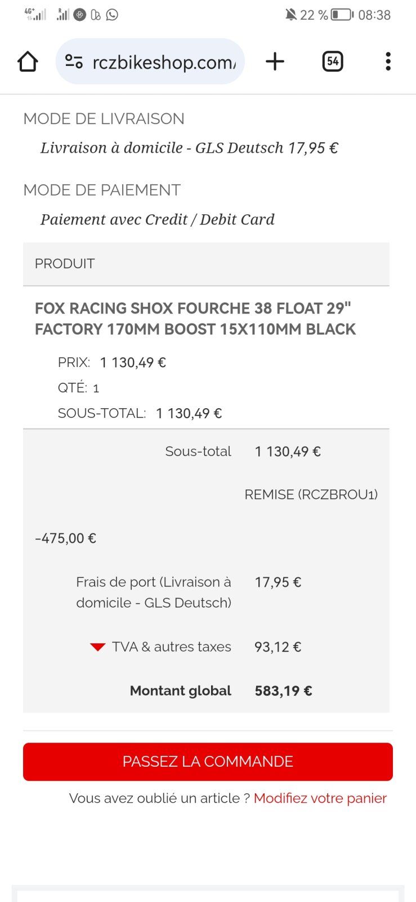416x902 pixels.
Task: Open a new tab with plus icon
Action: [275, 61]
